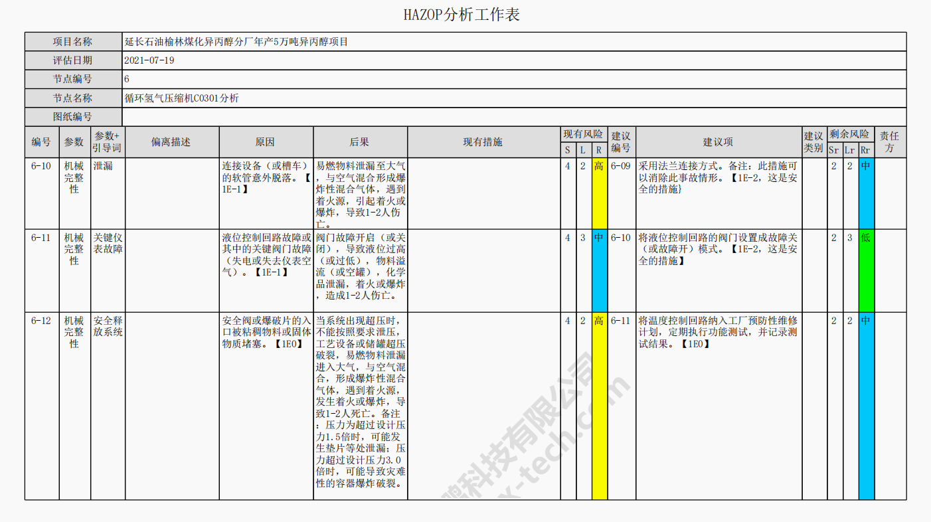The height and width of the screenshot is (522, 931).
Task: Click the title HAZOP分析工作表
Action: (462, 15)
